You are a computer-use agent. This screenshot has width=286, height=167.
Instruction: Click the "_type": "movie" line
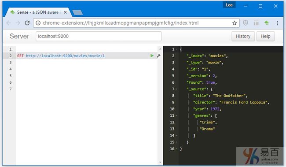click(x=205, y=63)
